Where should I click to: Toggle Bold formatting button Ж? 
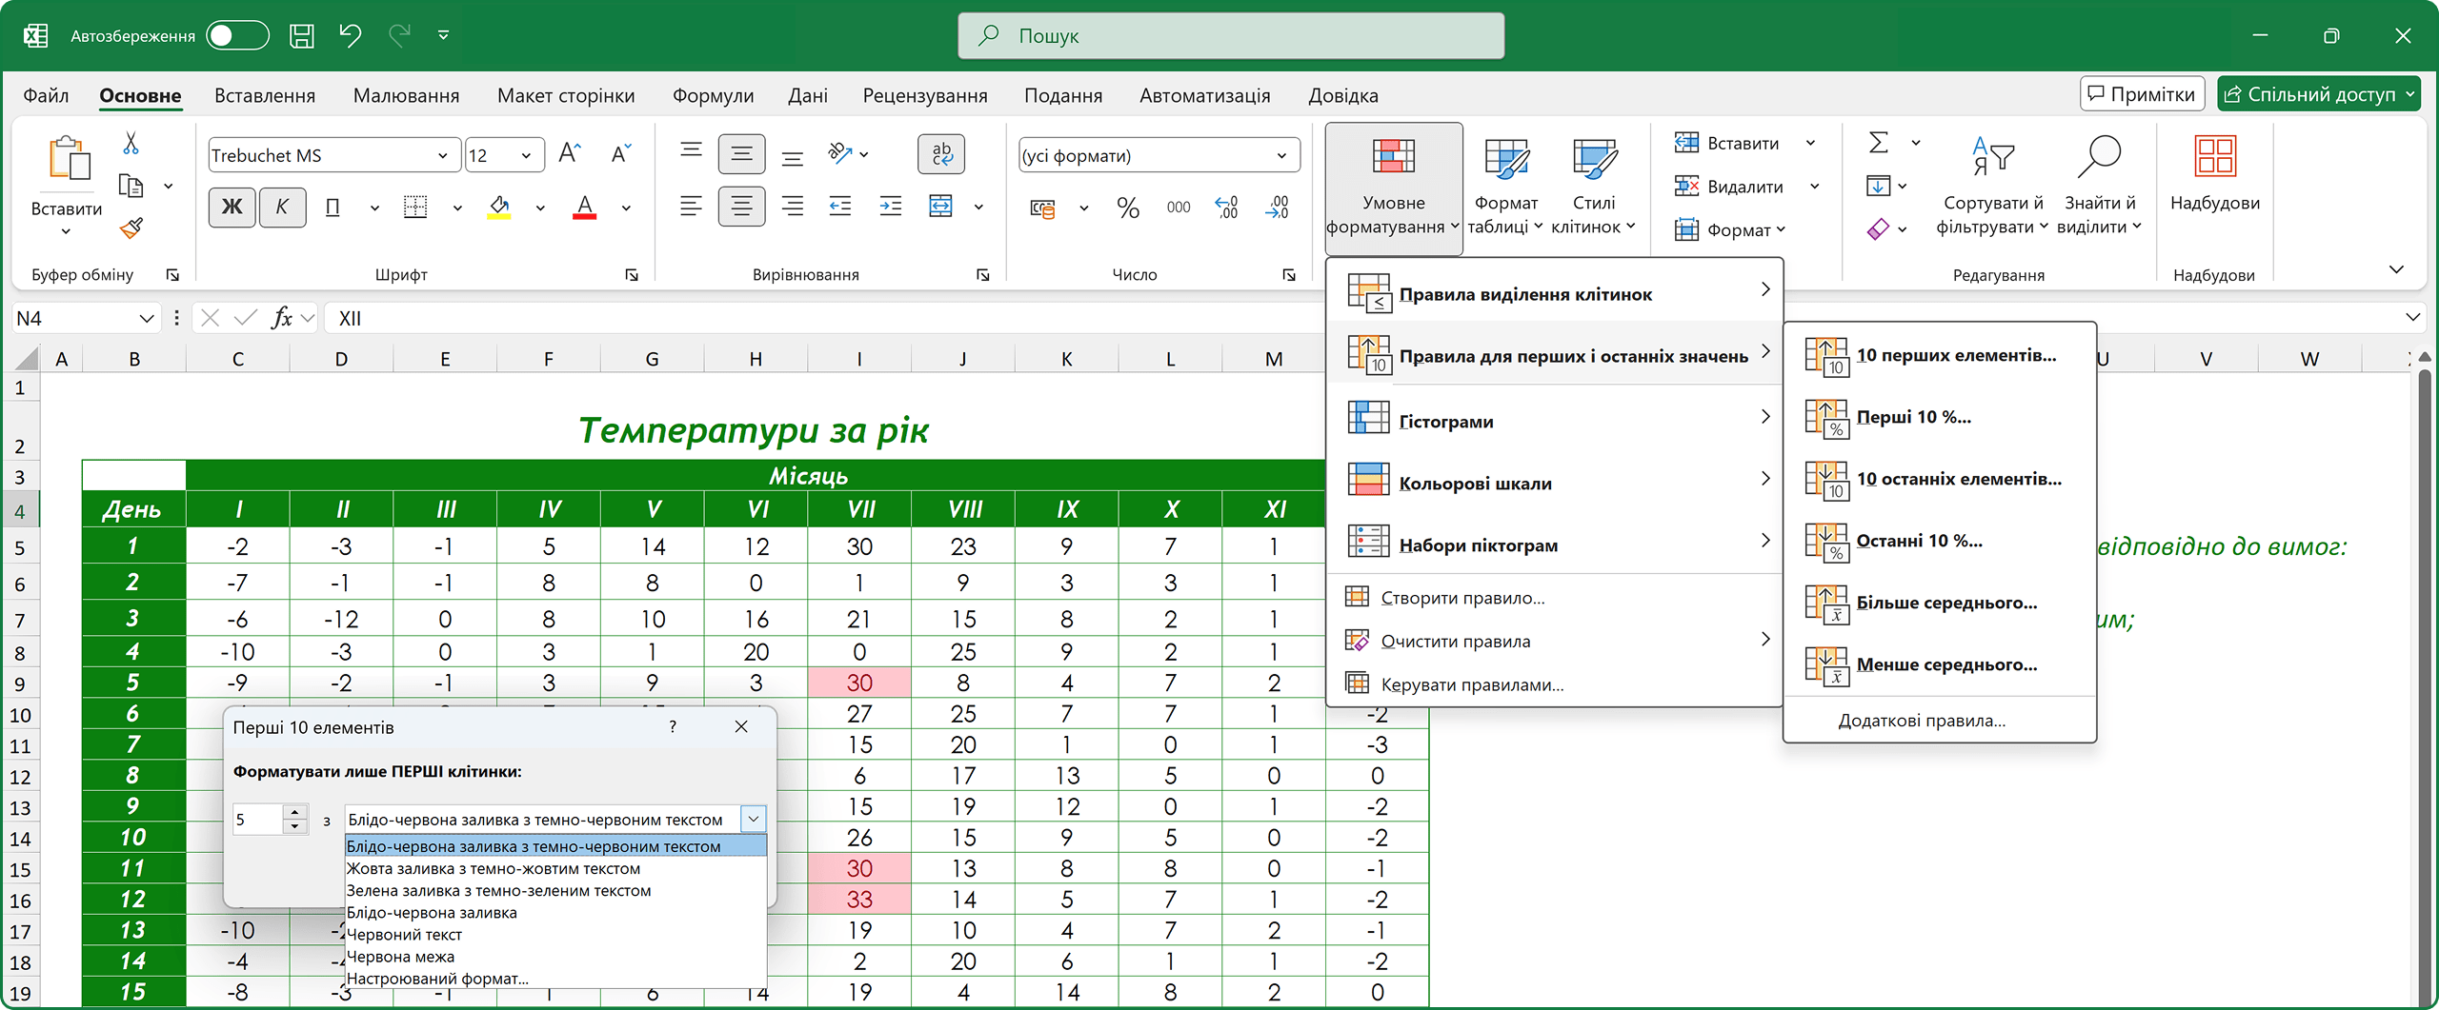[232, 208]
